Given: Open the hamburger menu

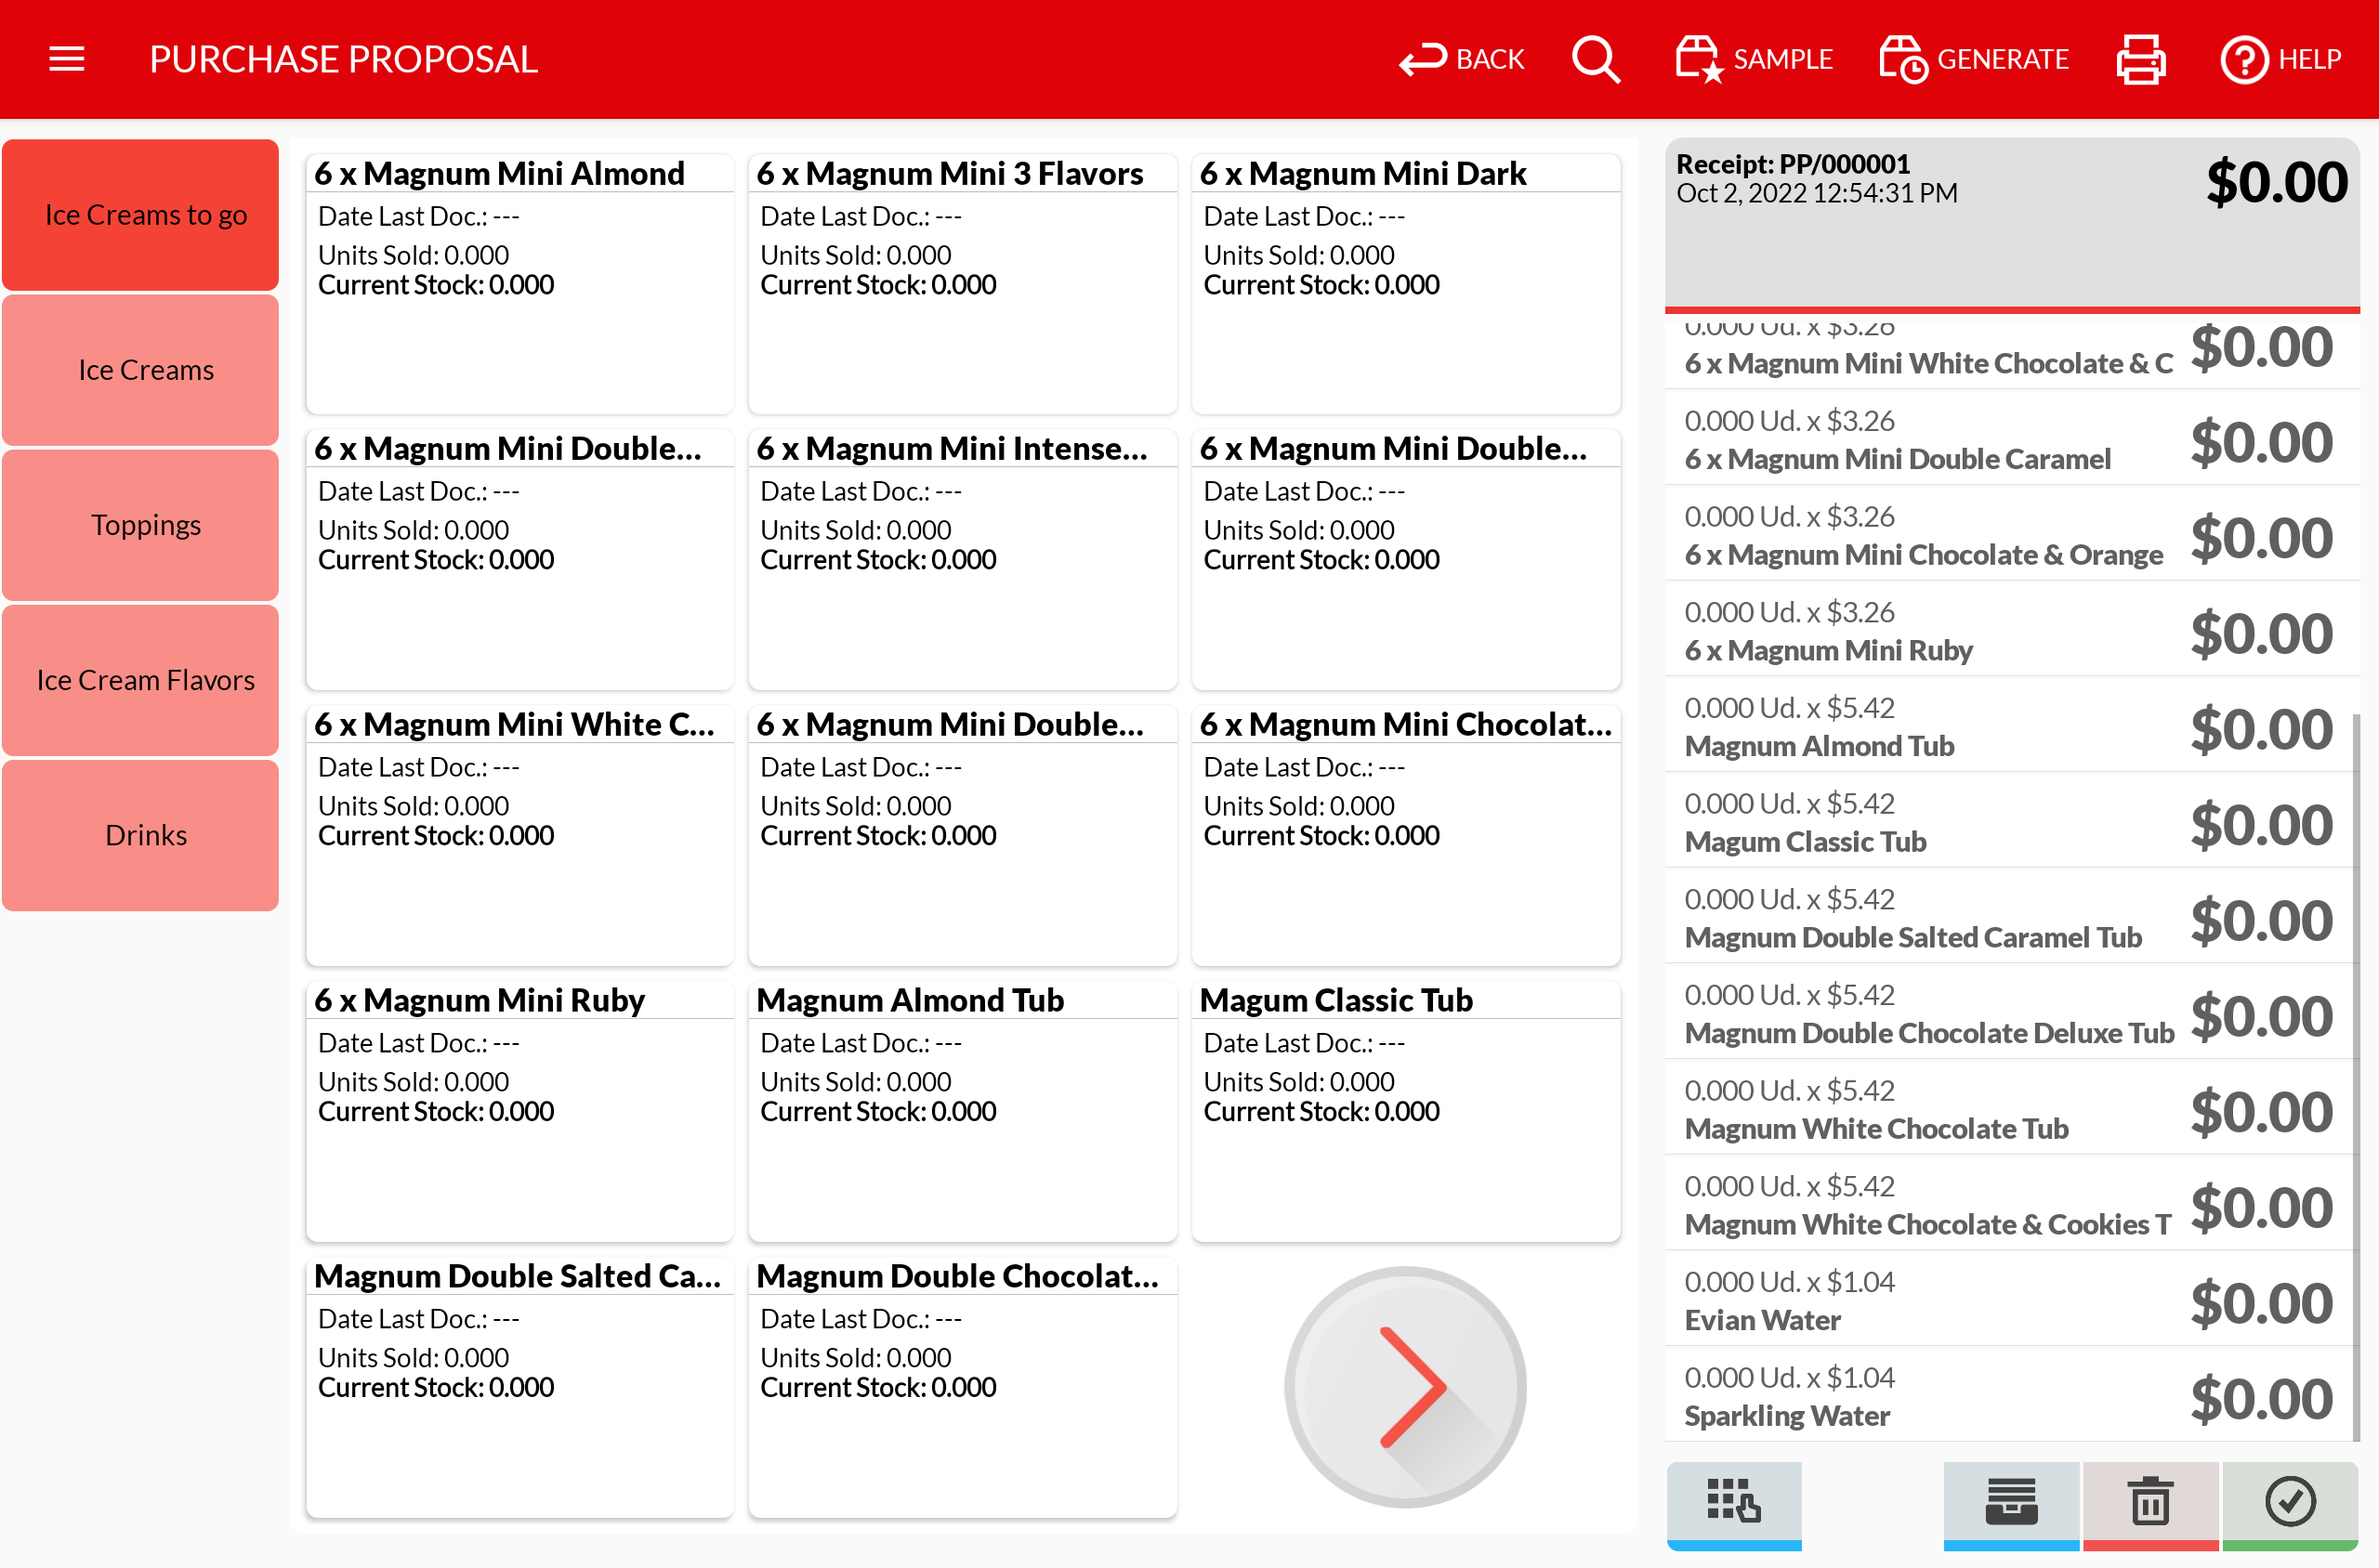Looking at the screenshot, I should pos(67,59).
